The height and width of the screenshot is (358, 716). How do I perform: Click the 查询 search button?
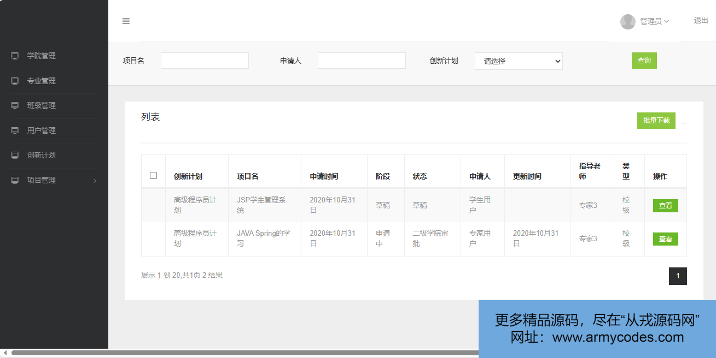coord(644,61)
